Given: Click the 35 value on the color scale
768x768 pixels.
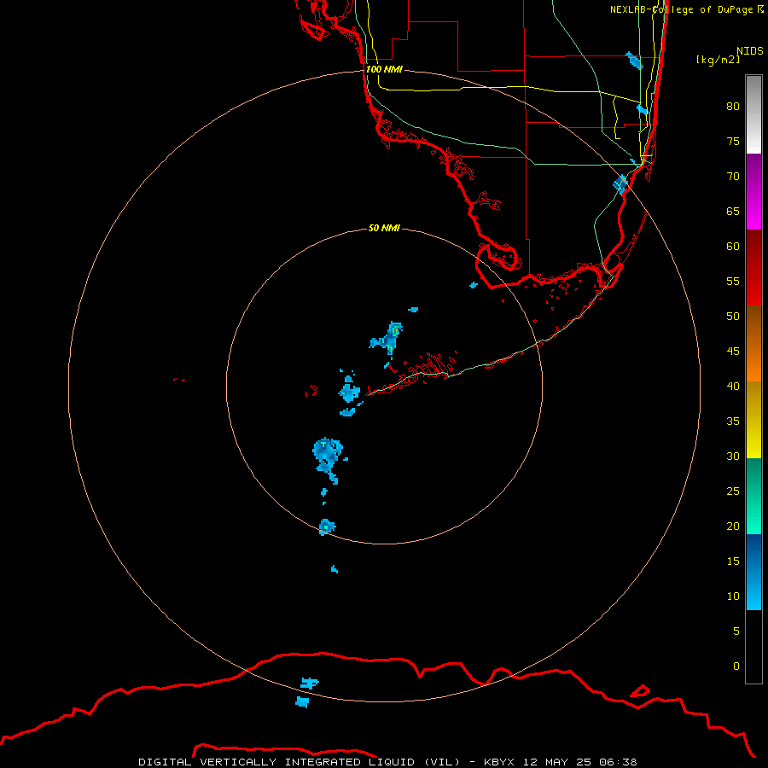Looking at the screenshot, I should click(x=733, y=422).
